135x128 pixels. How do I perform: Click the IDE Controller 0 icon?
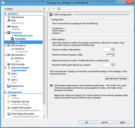tap(9, 45)
